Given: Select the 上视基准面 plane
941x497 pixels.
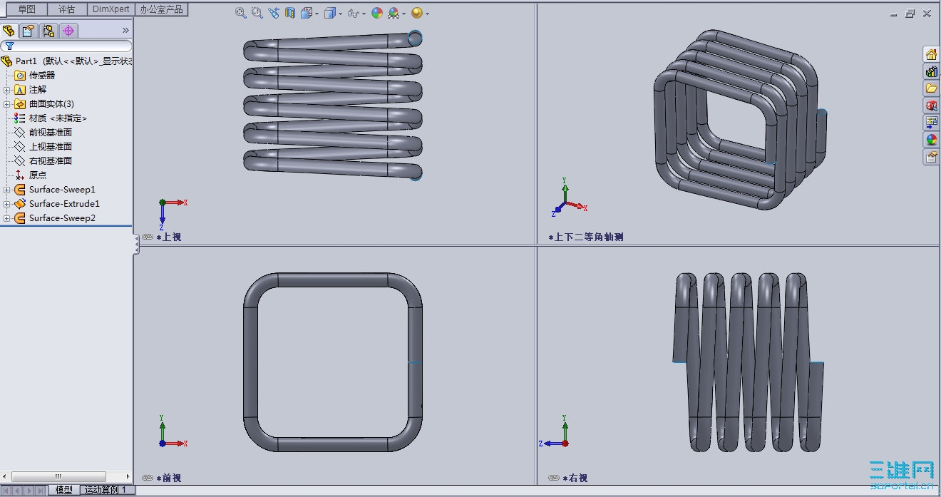Looking at the screenshot, I should [x=43, y=147].
